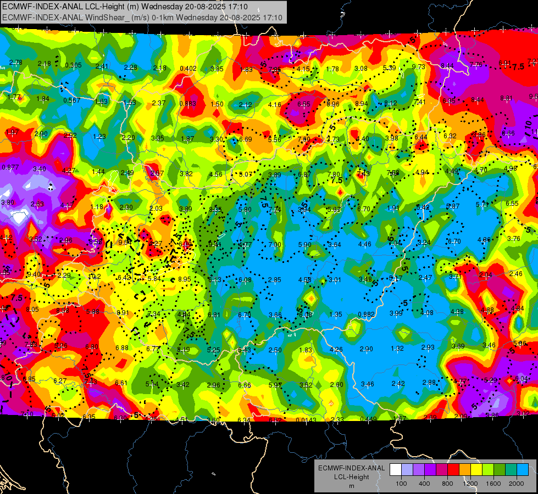Click the map value 1.44
This screenshot has height=494, width=538.
pyautogui.click(x=98, y=171)
